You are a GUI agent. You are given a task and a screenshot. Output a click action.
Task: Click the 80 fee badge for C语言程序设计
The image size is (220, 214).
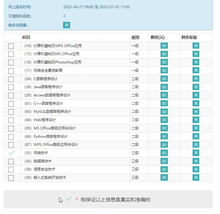(x=164, y=79)
